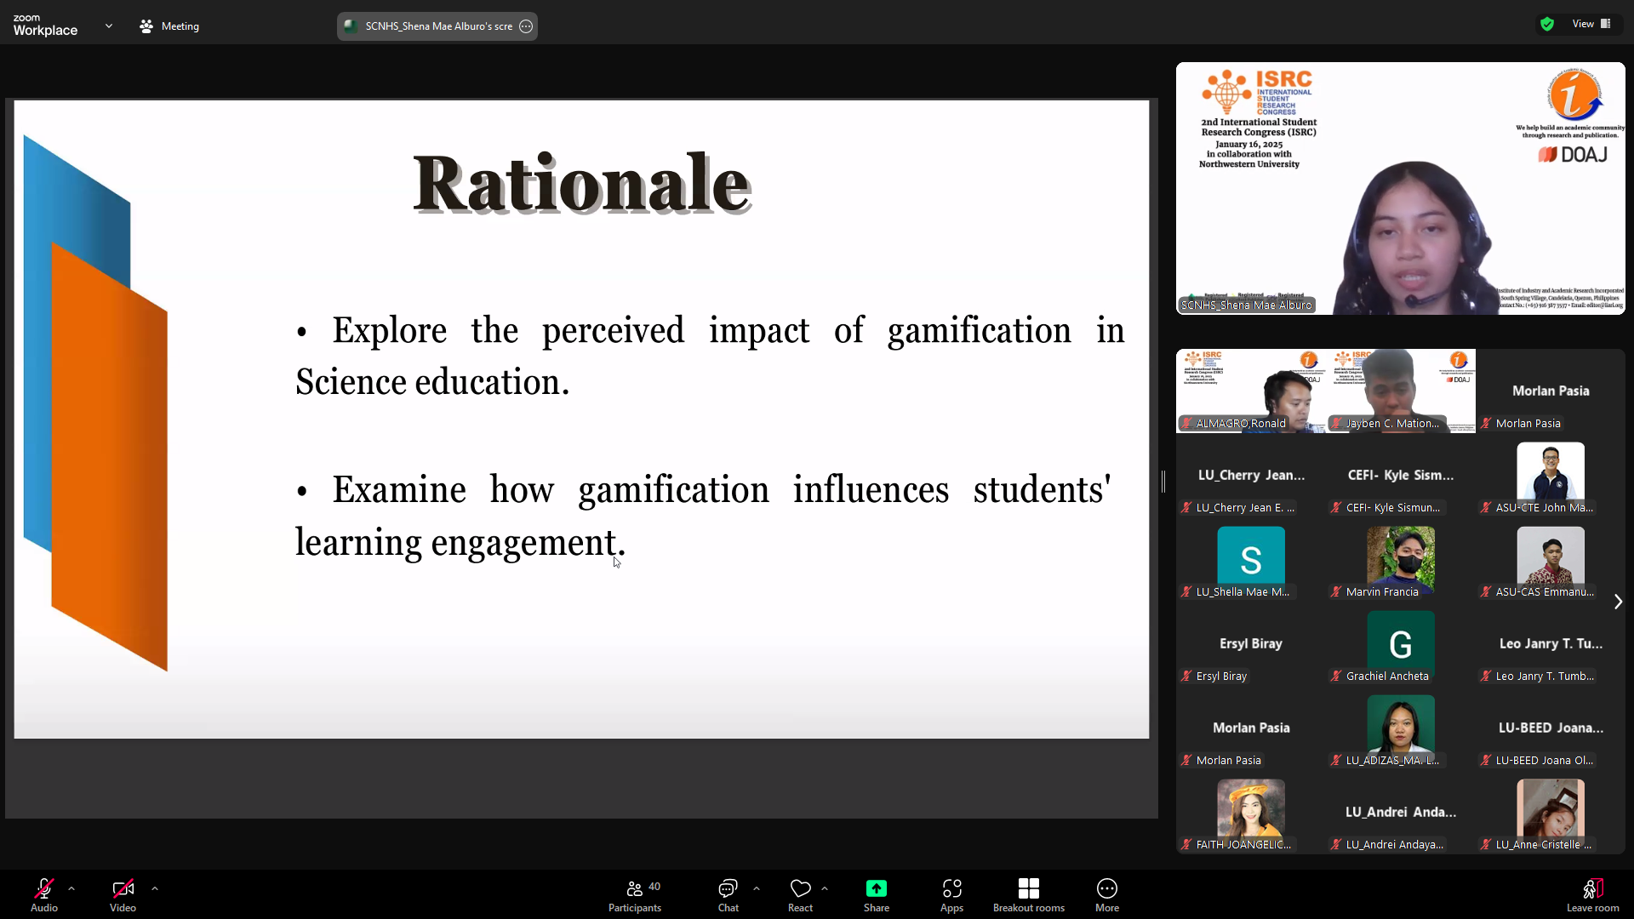This screenshot has height=919, width=1634.
Task: Click the Leave room icon
Action: pos(1592,889)
